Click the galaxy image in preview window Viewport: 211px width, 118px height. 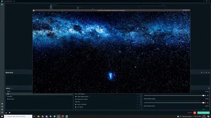[x=111, y=52]
